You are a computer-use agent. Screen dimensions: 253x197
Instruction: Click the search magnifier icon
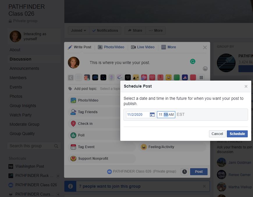pos(56,146)
